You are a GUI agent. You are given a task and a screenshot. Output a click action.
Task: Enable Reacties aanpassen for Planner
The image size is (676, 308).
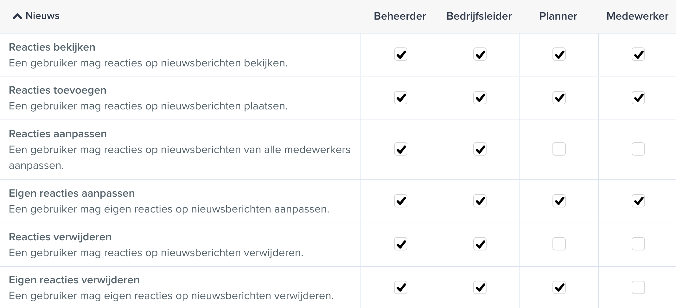point(559,149)
